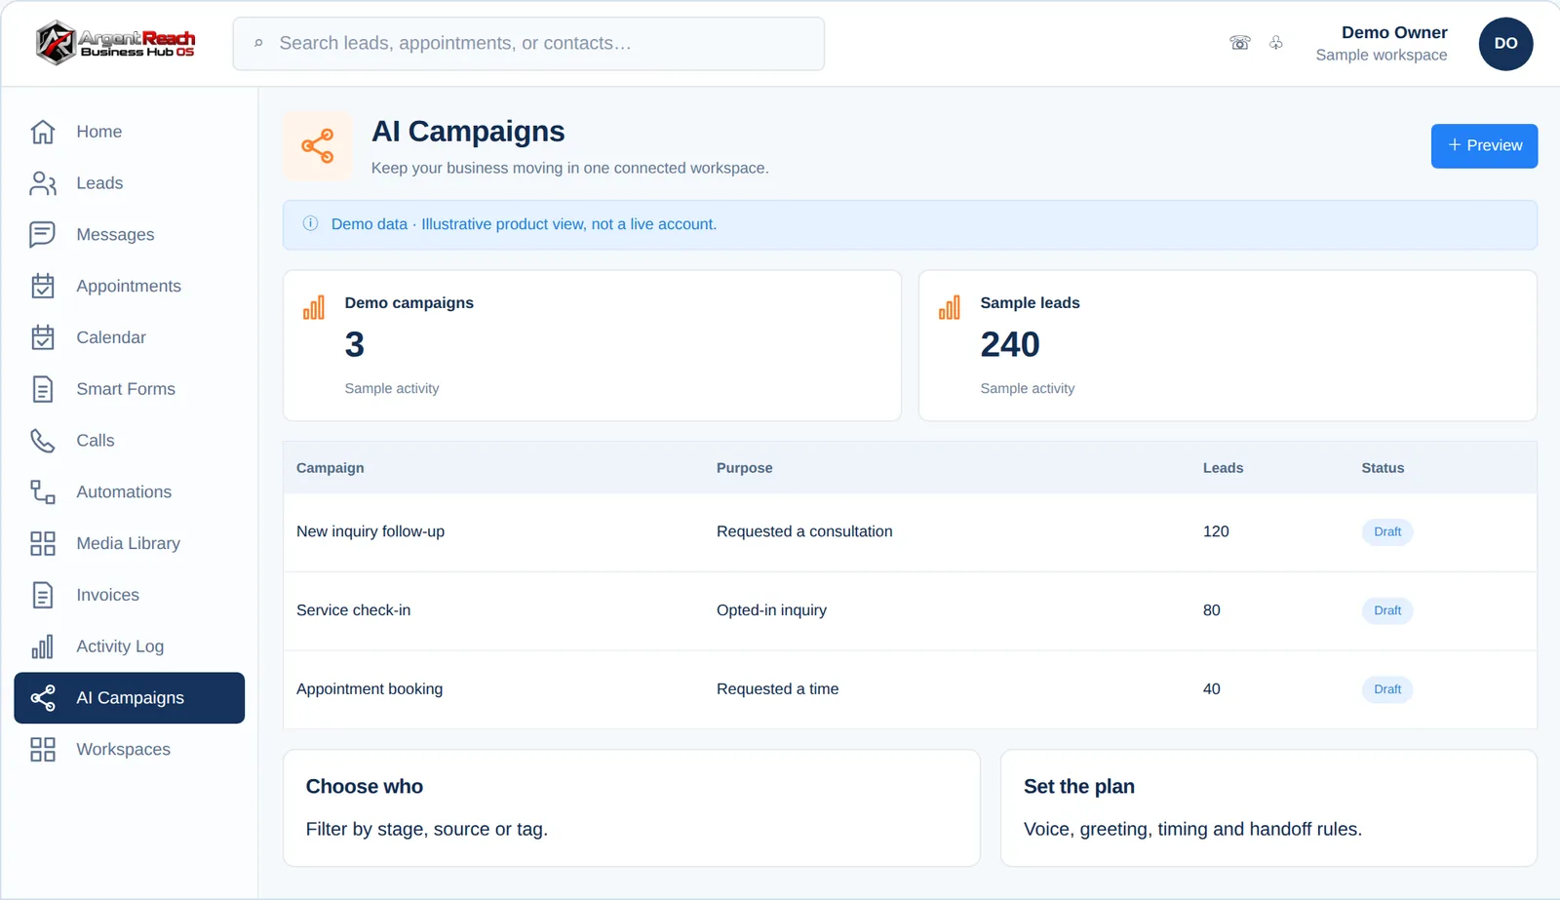Click the Leads column header
This screenshot has width=1560, height=900.
click(x=1223, y=468)
